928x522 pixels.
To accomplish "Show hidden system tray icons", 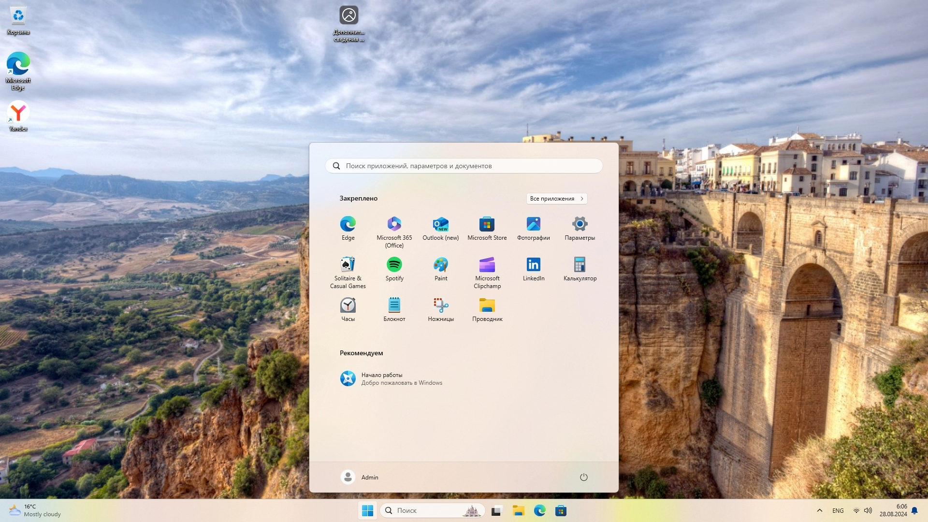I will (819, 510).
